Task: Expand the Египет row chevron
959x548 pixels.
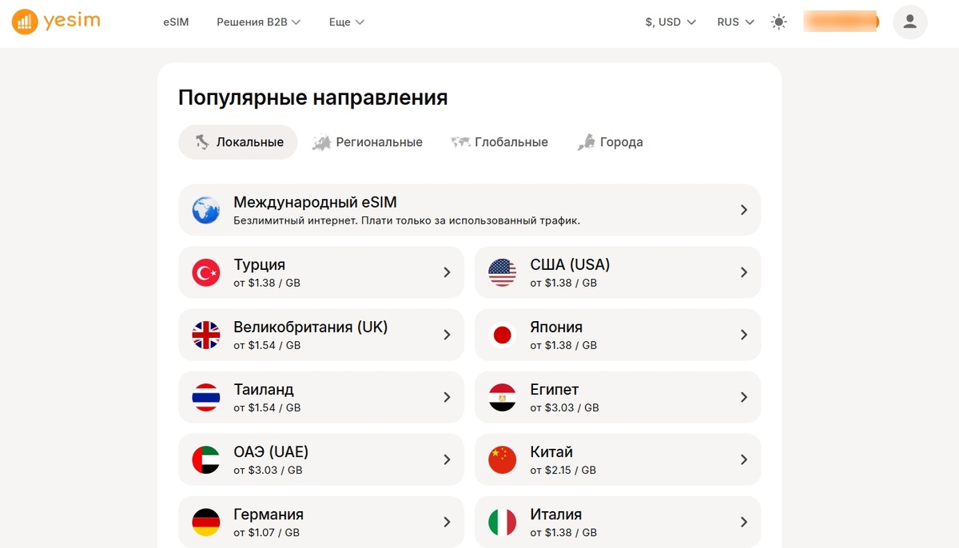Action: [743, 397]
